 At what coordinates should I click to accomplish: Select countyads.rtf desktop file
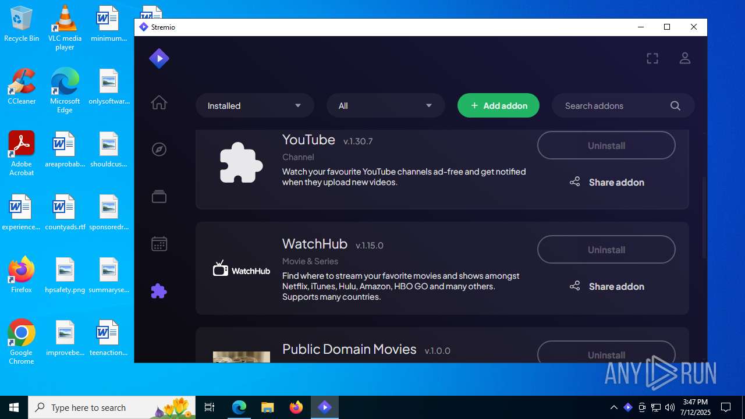65,212
